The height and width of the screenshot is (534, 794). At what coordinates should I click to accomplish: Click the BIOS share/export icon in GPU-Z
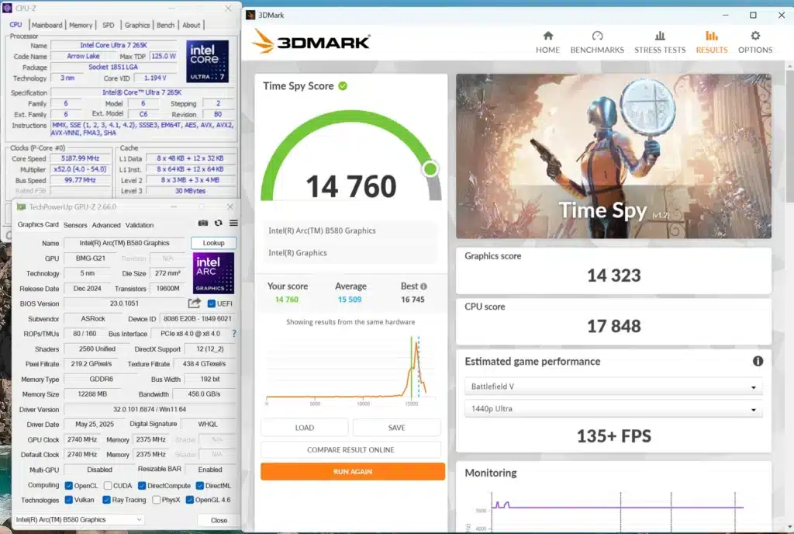[x=195, y=303]
